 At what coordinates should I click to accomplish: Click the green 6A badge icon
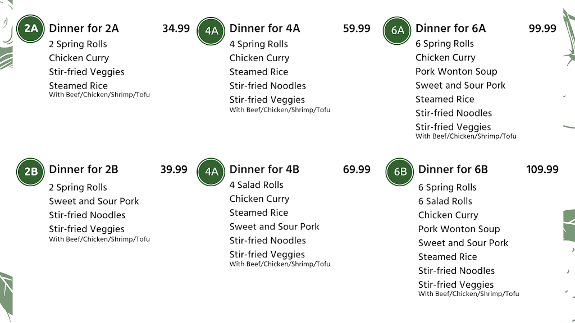coord(397,31)
